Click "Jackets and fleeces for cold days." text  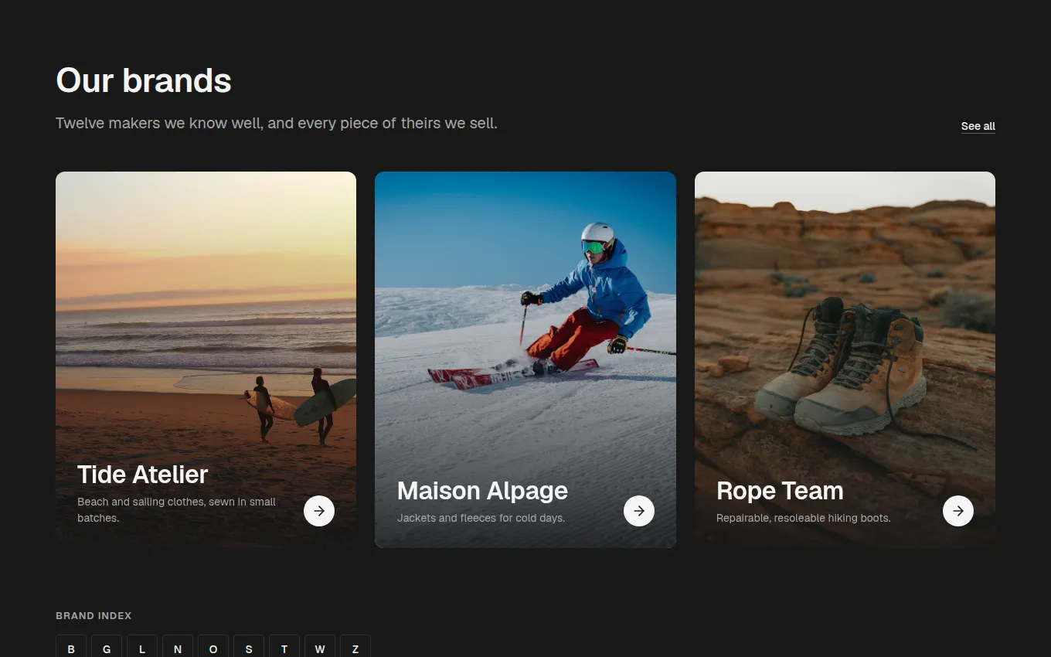pyautogui.click(x=481, y=518)
